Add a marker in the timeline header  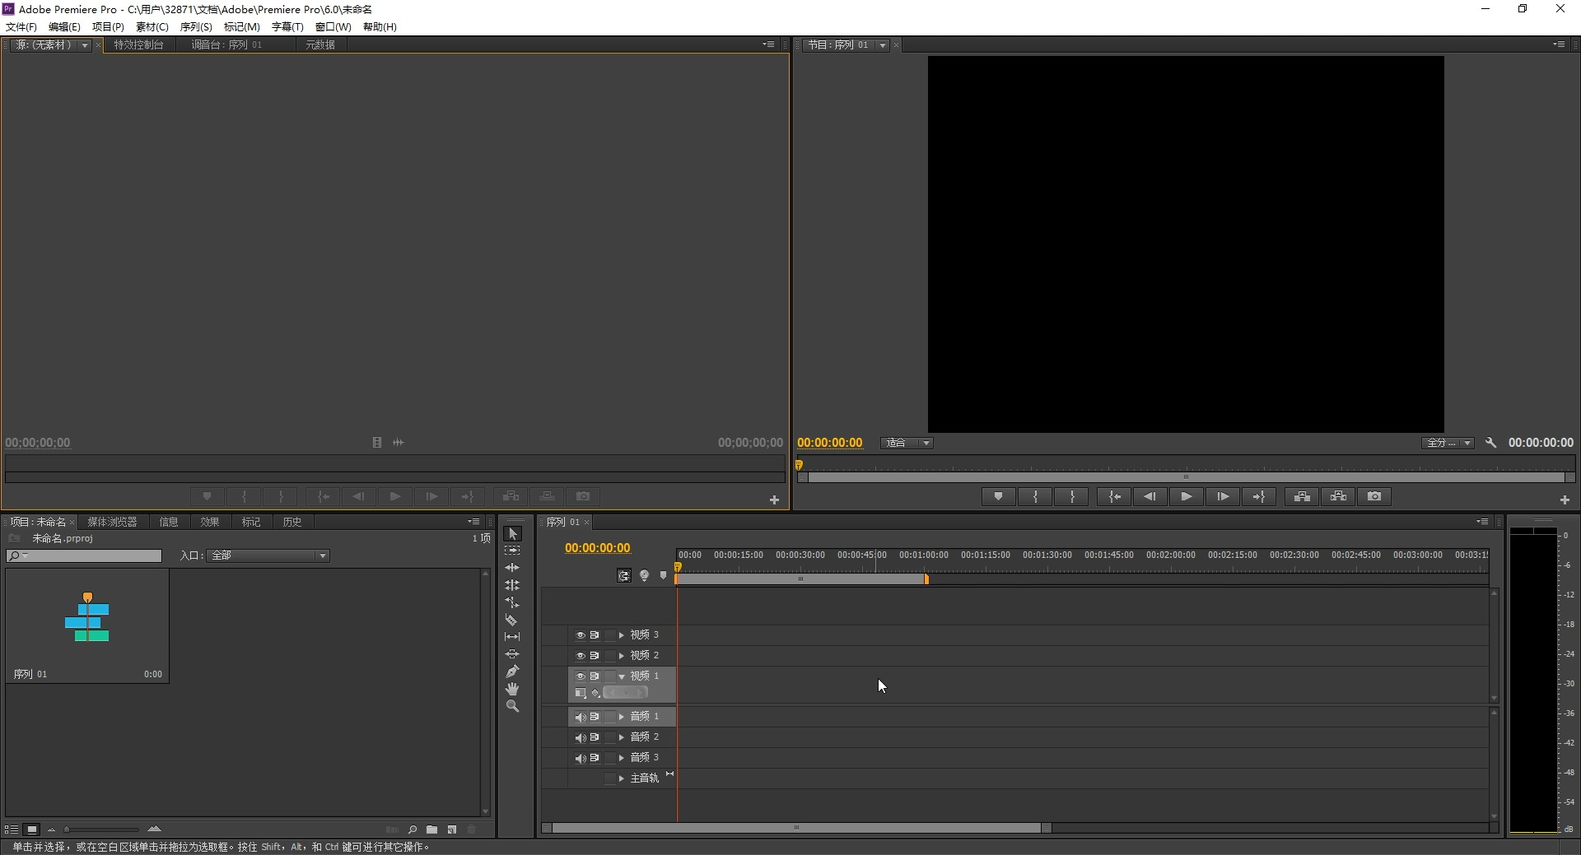(664, 576)
